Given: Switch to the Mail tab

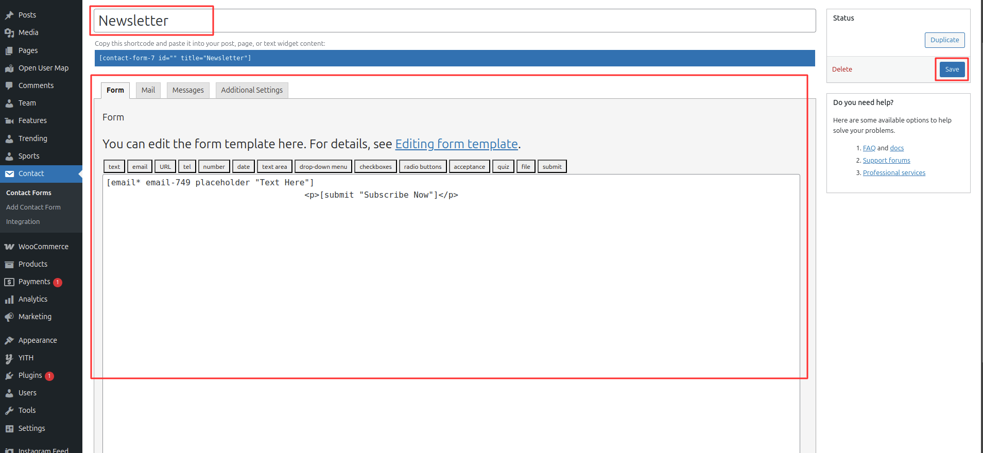Looking at the screenshot, I should [x=148, y=90].
